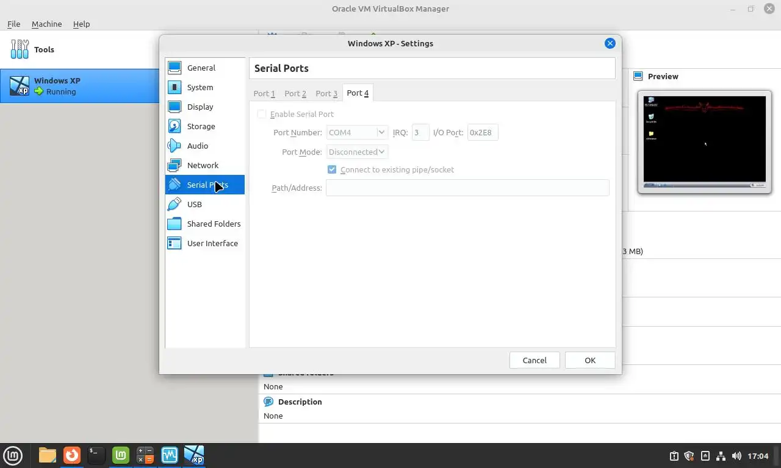This screenshot has width=781, height=468.
Task: Switch to the Port 2 tab
Action: pos(295,93)
